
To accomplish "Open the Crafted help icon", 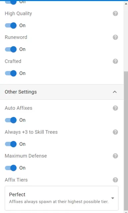I will point(115,61).
